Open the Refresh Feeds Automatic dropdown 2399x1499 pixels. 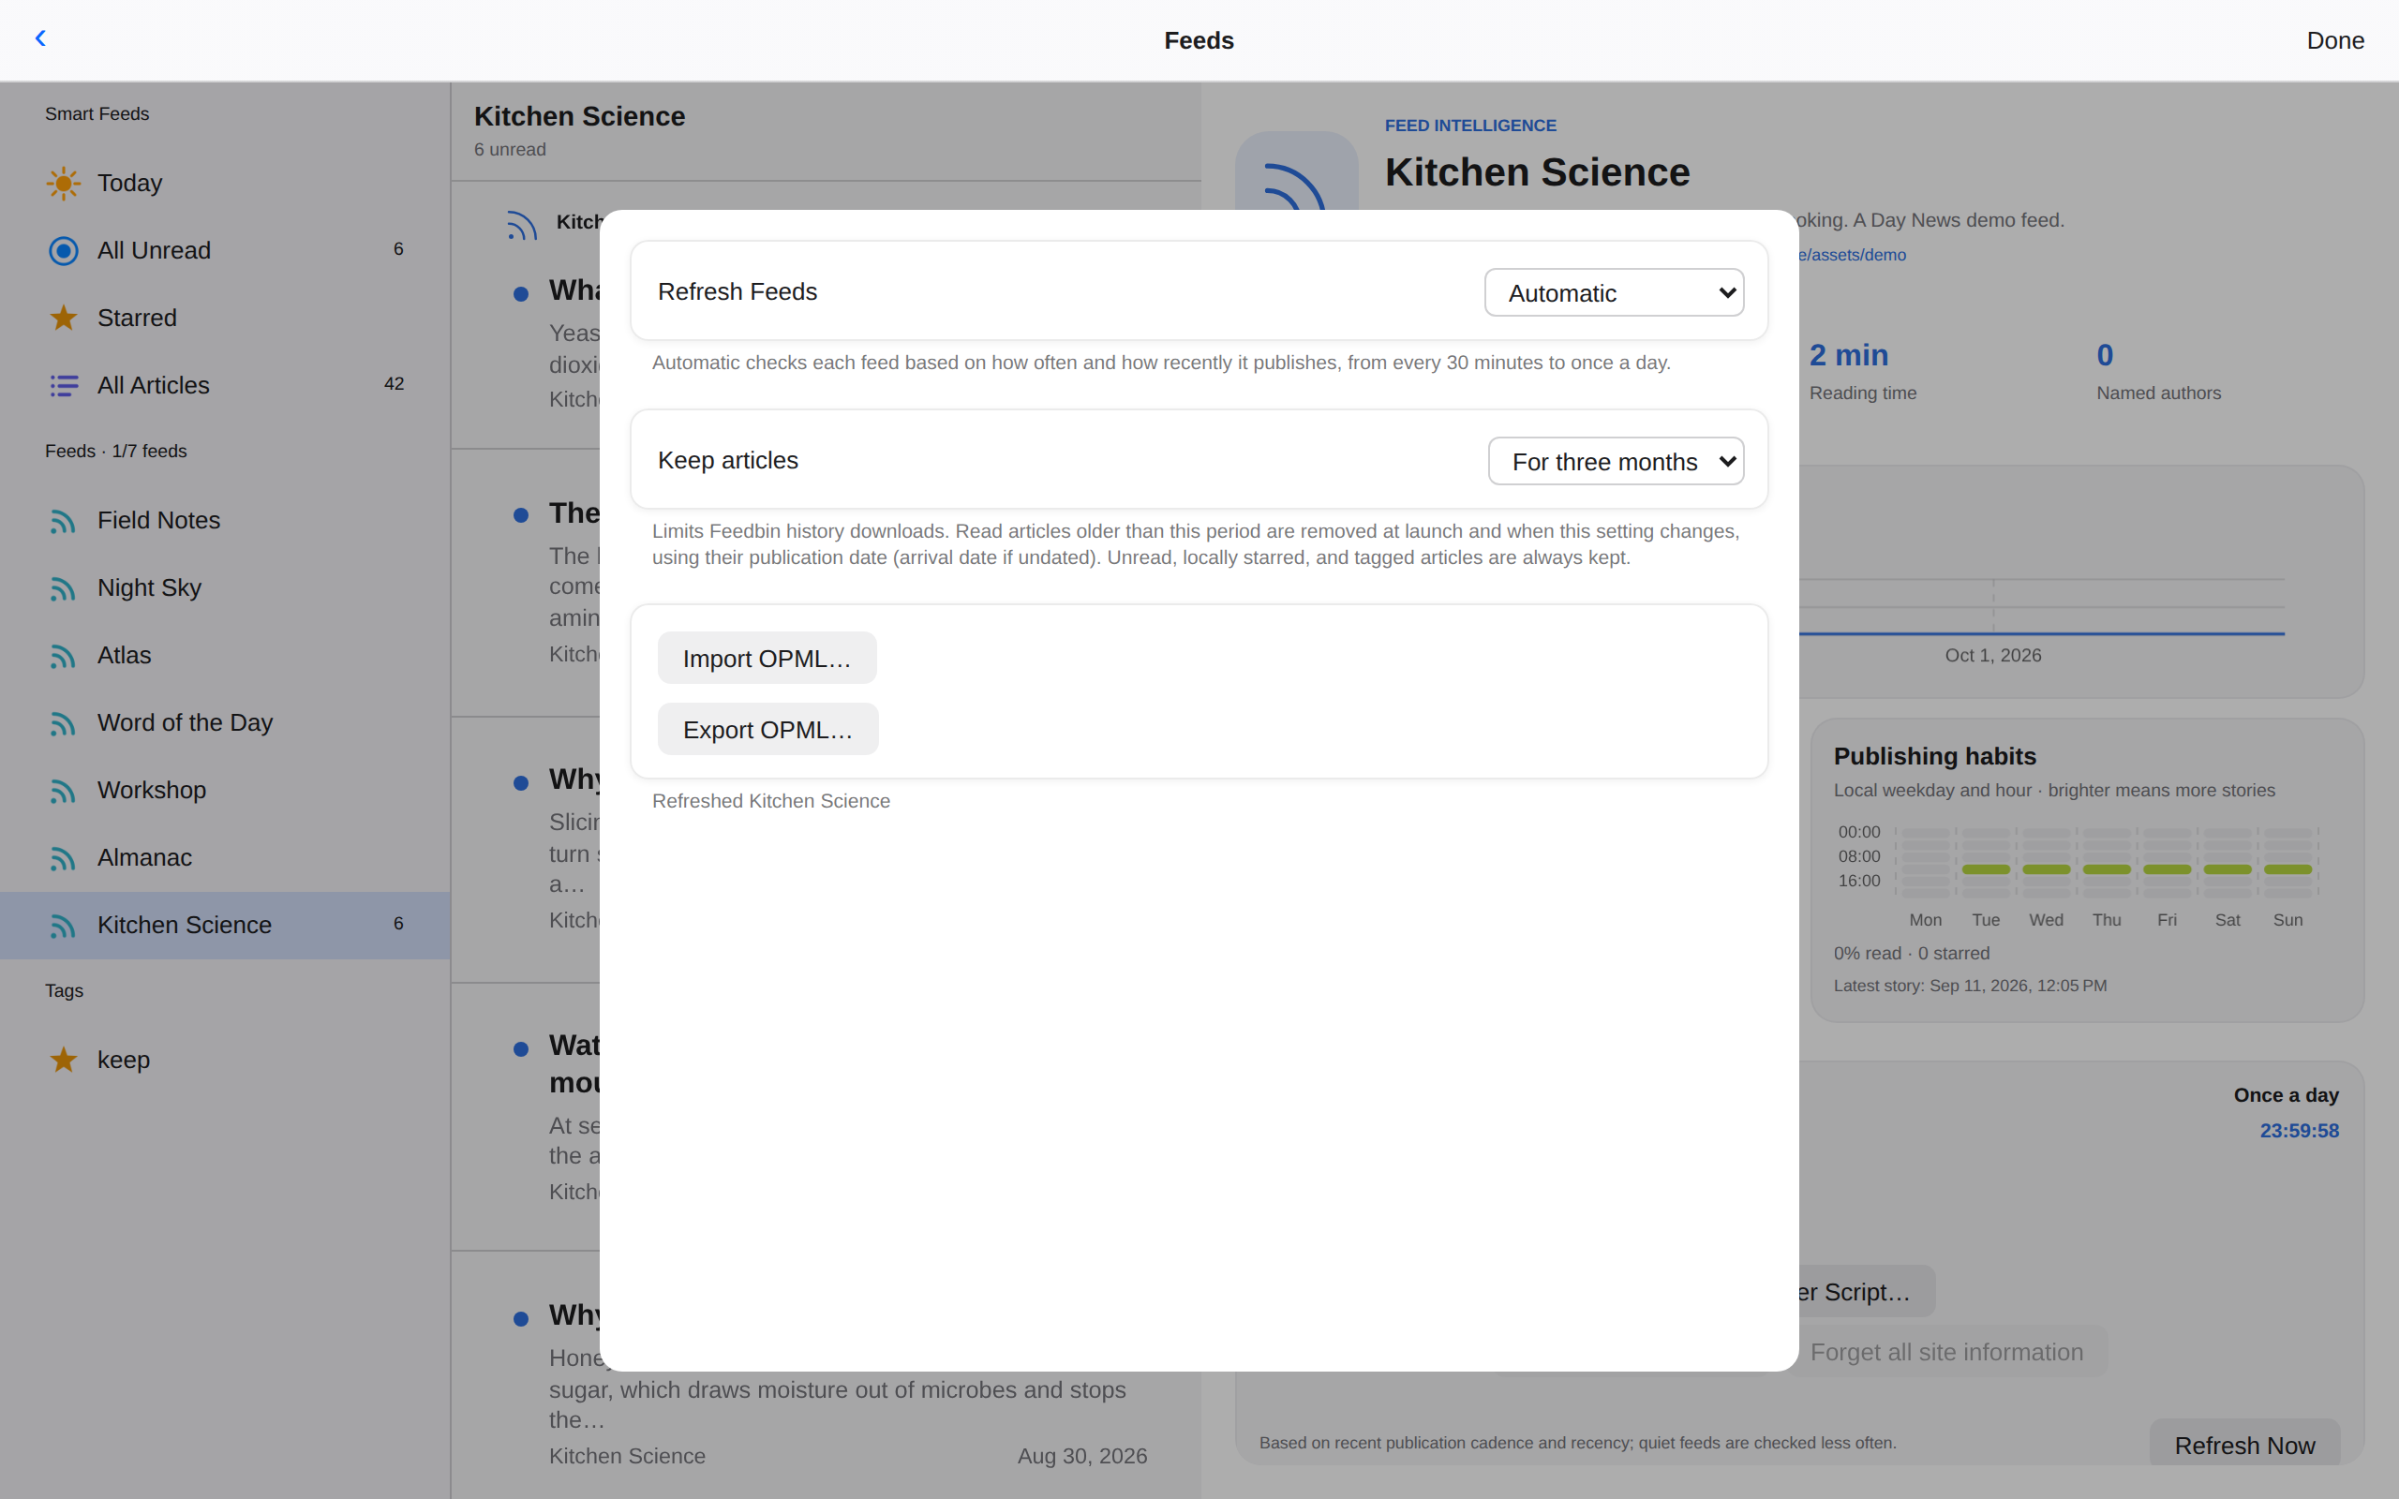tap(1614, 292)
